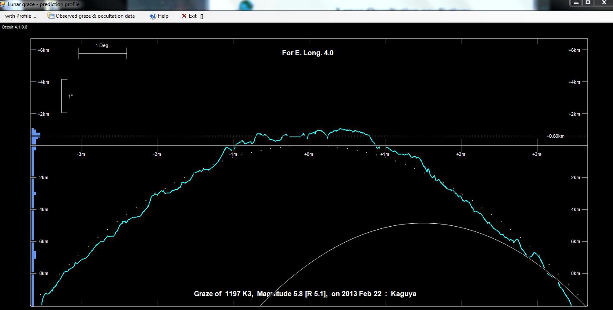Click the Occult 4.1.0.0 version label
The image size is (613, 310).
(14, 27)
